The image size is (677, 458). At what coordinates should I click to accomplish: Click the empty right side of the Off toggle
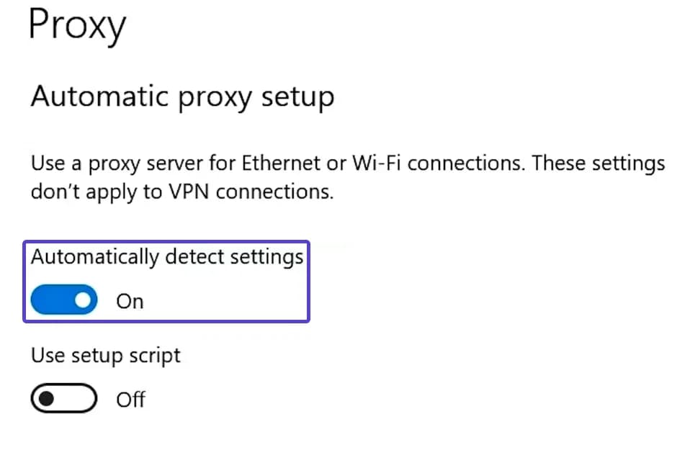pos(80,398)
